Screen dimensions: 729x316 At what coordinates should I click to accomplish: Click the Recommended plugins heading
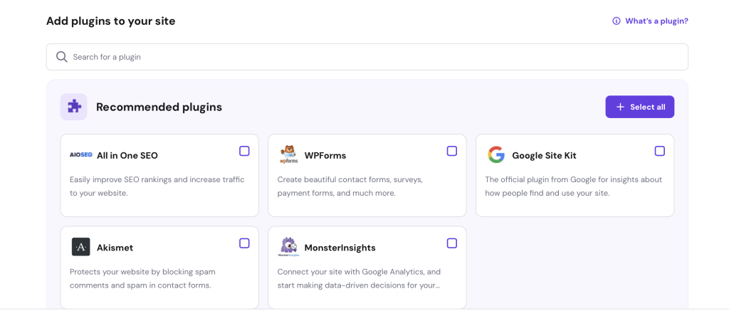[159, 107]
